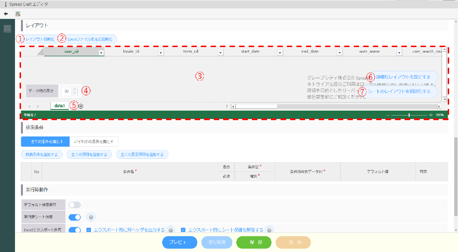
Task: Click the データ行の高さ number input field
Action: point(67,91)
